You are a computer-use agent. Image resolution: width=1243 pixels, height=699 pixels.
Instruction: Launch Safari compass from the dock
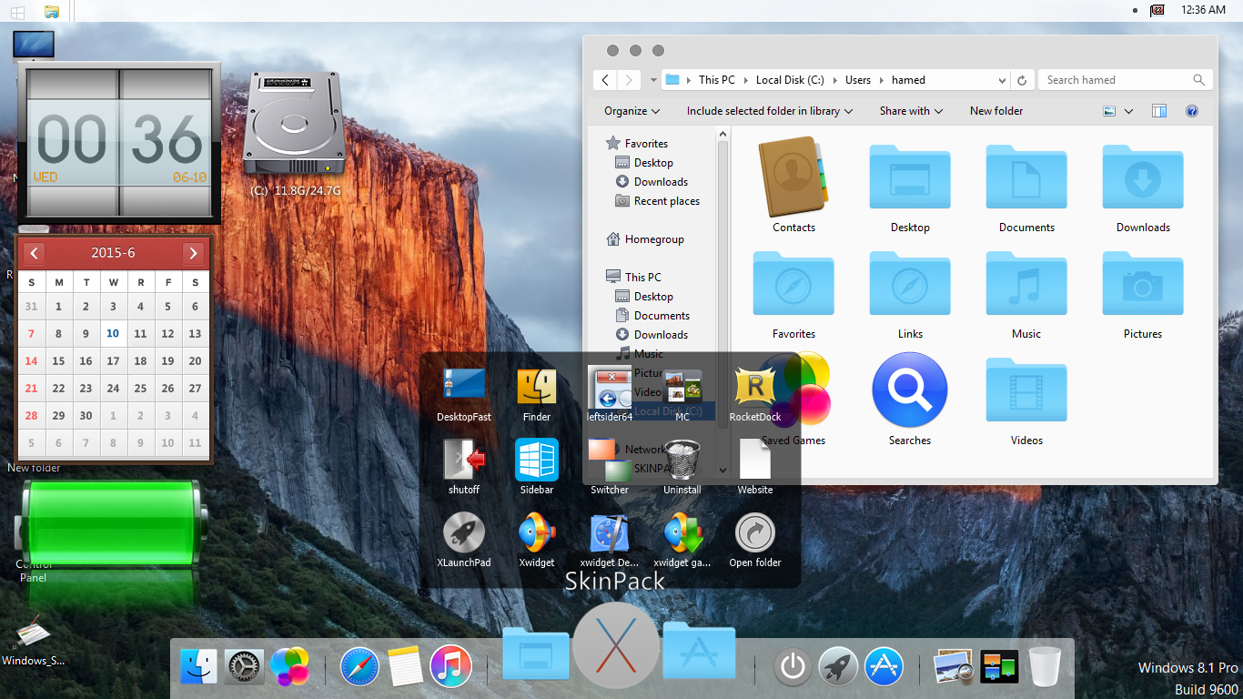(x=359, y=667)
